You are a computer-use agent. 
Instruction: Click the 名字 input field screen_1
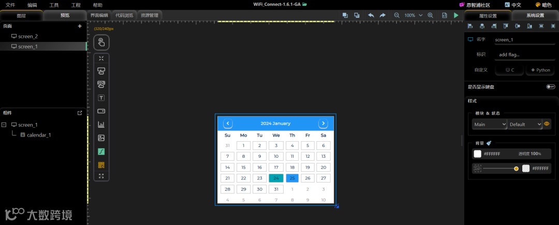pyautogui.click(x=525, y=40)
